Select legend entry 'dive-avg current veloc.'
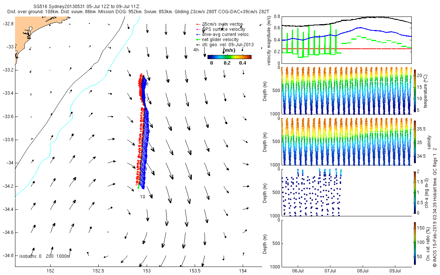 (x=226, y=34)
